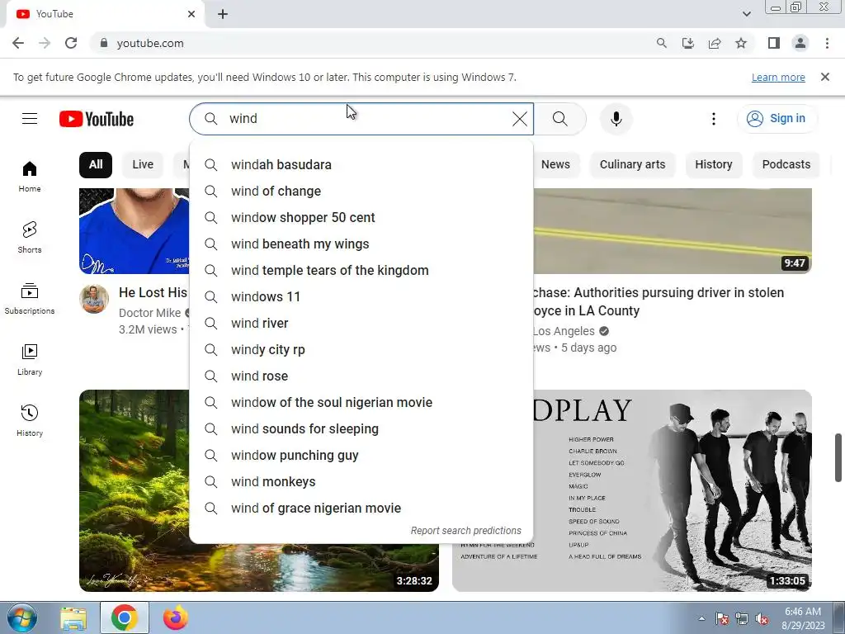845x634 pixels.
Task: Select the News filter chip
Action: 555,164
